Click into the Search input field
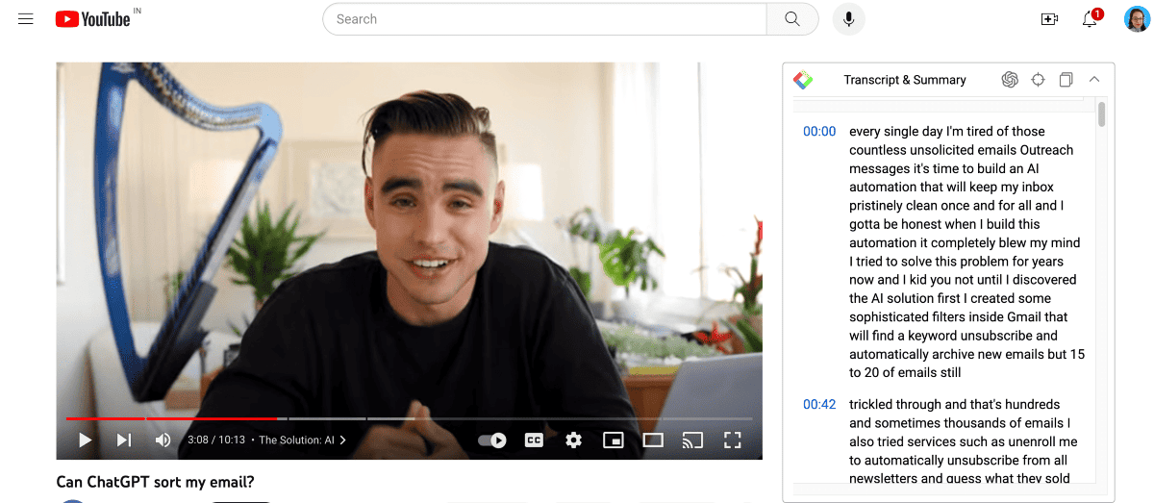 click(x=544, y=19)
